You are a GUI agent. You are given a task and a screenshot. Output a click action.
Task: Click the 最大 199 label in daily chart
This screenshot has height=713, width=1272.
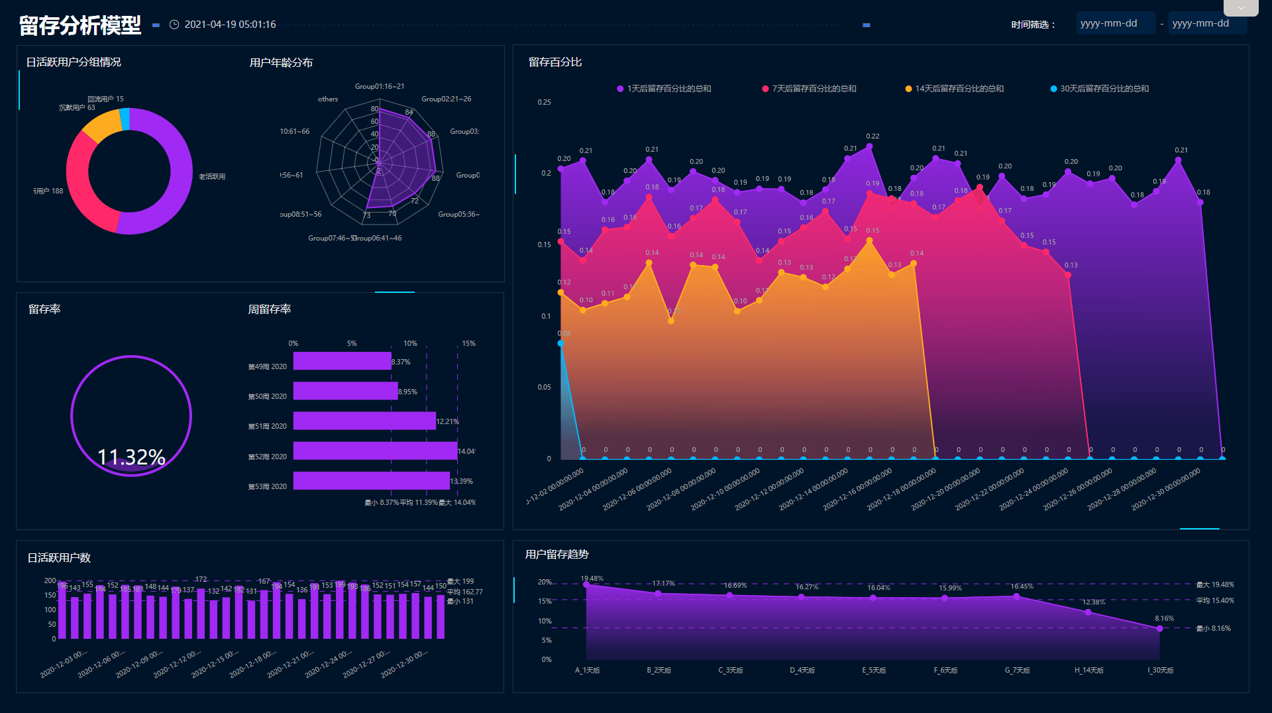(460, 582)
